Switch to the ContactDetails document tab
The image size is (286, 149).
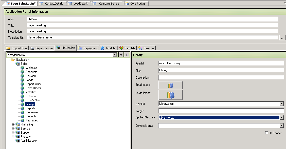[x=52, y=4]
